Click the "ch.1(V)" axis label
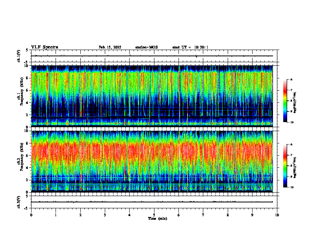312x241 pixels. 19,56
